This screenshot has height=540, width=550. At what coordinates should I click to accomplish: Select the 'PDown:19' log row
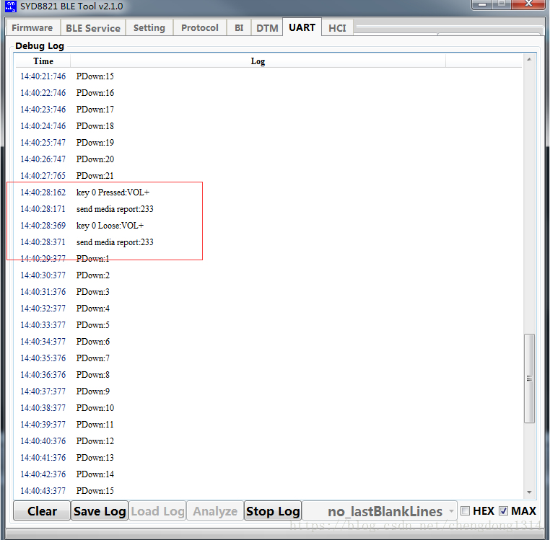269,142
